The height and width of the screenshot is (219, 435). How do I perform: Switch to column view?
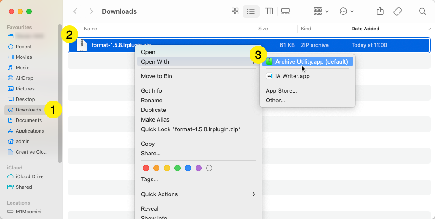click(x=268, y=11)
